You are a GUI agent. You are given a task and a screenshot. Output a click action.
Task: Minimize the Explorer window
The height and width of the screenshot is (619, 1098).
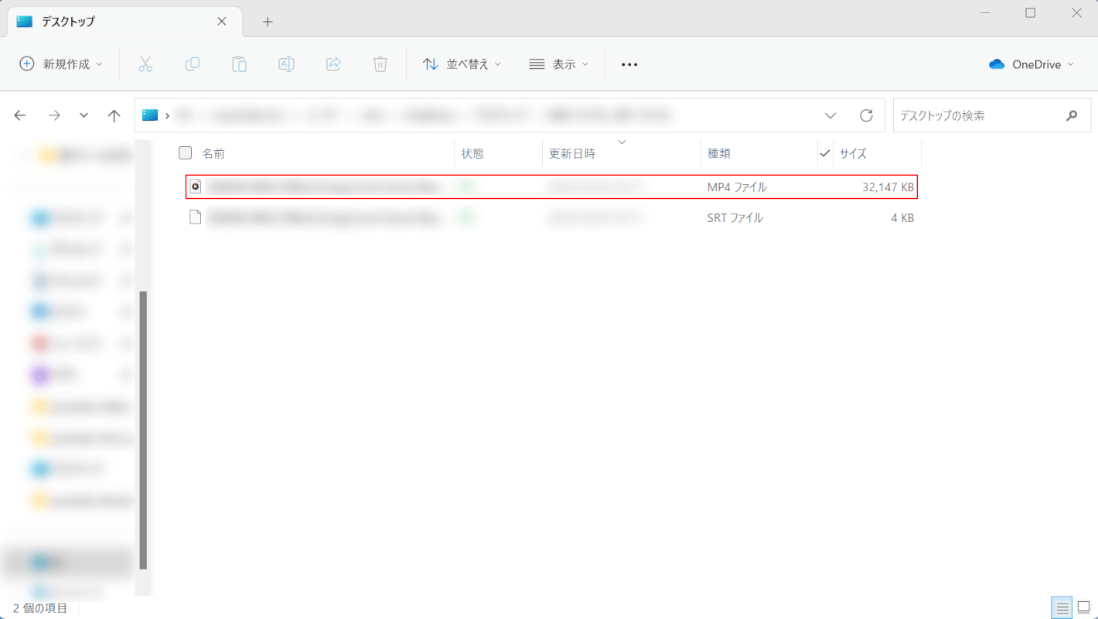[x=985, y=13]
